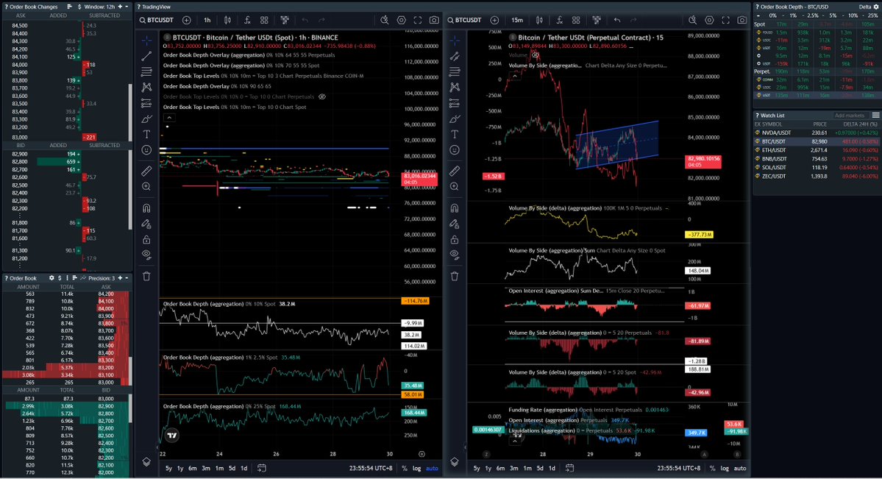Change candle chart type in left 1h chart
The height and width of the screenshot is (479, 882).
click(227, 21)
